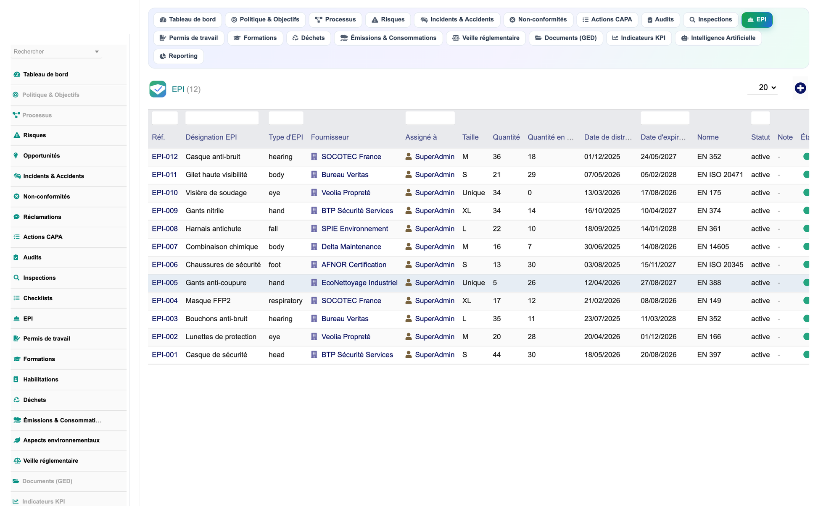Screen dimensions: 818x506
Task: Open the Statut column filter box
Action: tap(760, 118)
